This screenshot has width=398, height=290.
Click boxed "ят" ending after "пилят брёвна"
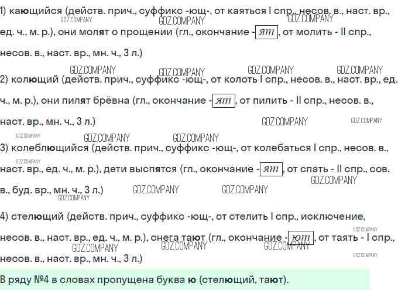[224, 101]
